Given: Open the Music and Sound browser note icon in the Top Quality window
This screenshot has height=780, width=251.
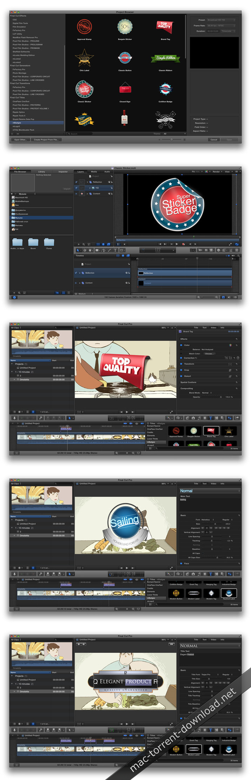Looking at the screenshot, I should click(x=199, y=418).
